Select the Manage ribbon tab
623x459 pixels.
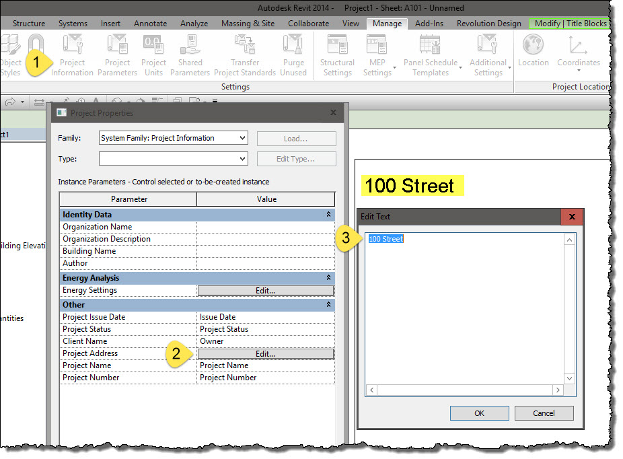coord(387,24)
